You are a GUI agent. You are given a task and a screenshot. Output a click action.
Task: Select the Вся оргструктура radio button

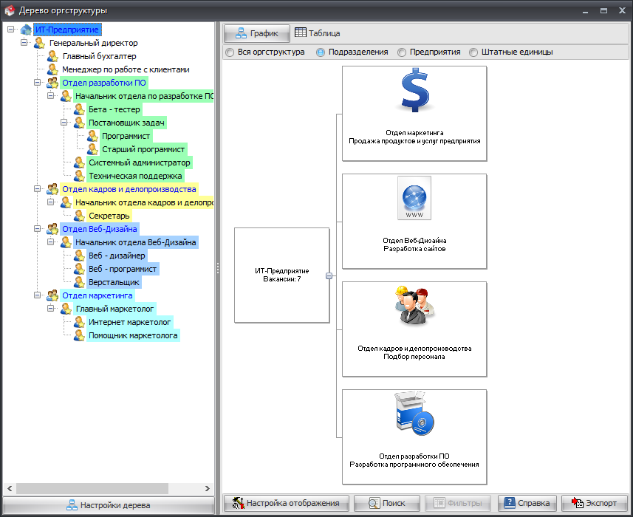(x=230, y=52)
